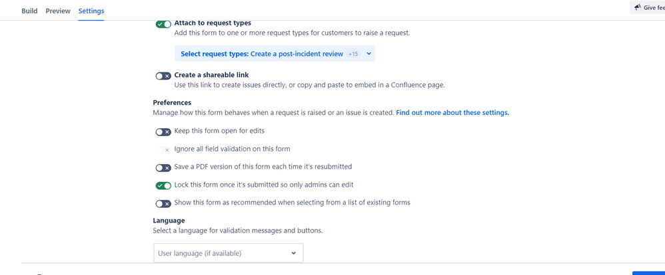This screenshot has height=275, width=665.
Task: Select the Settings tab
Action: 91,11
